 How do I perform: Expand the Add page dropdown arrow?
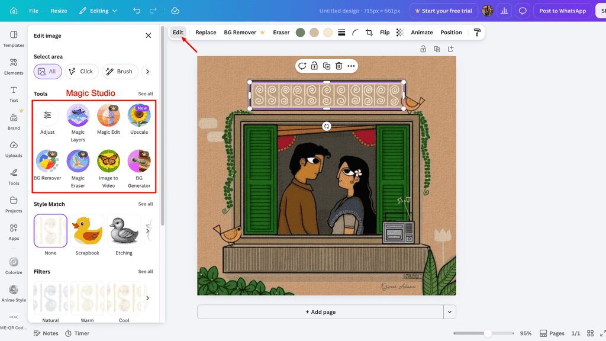450,312
